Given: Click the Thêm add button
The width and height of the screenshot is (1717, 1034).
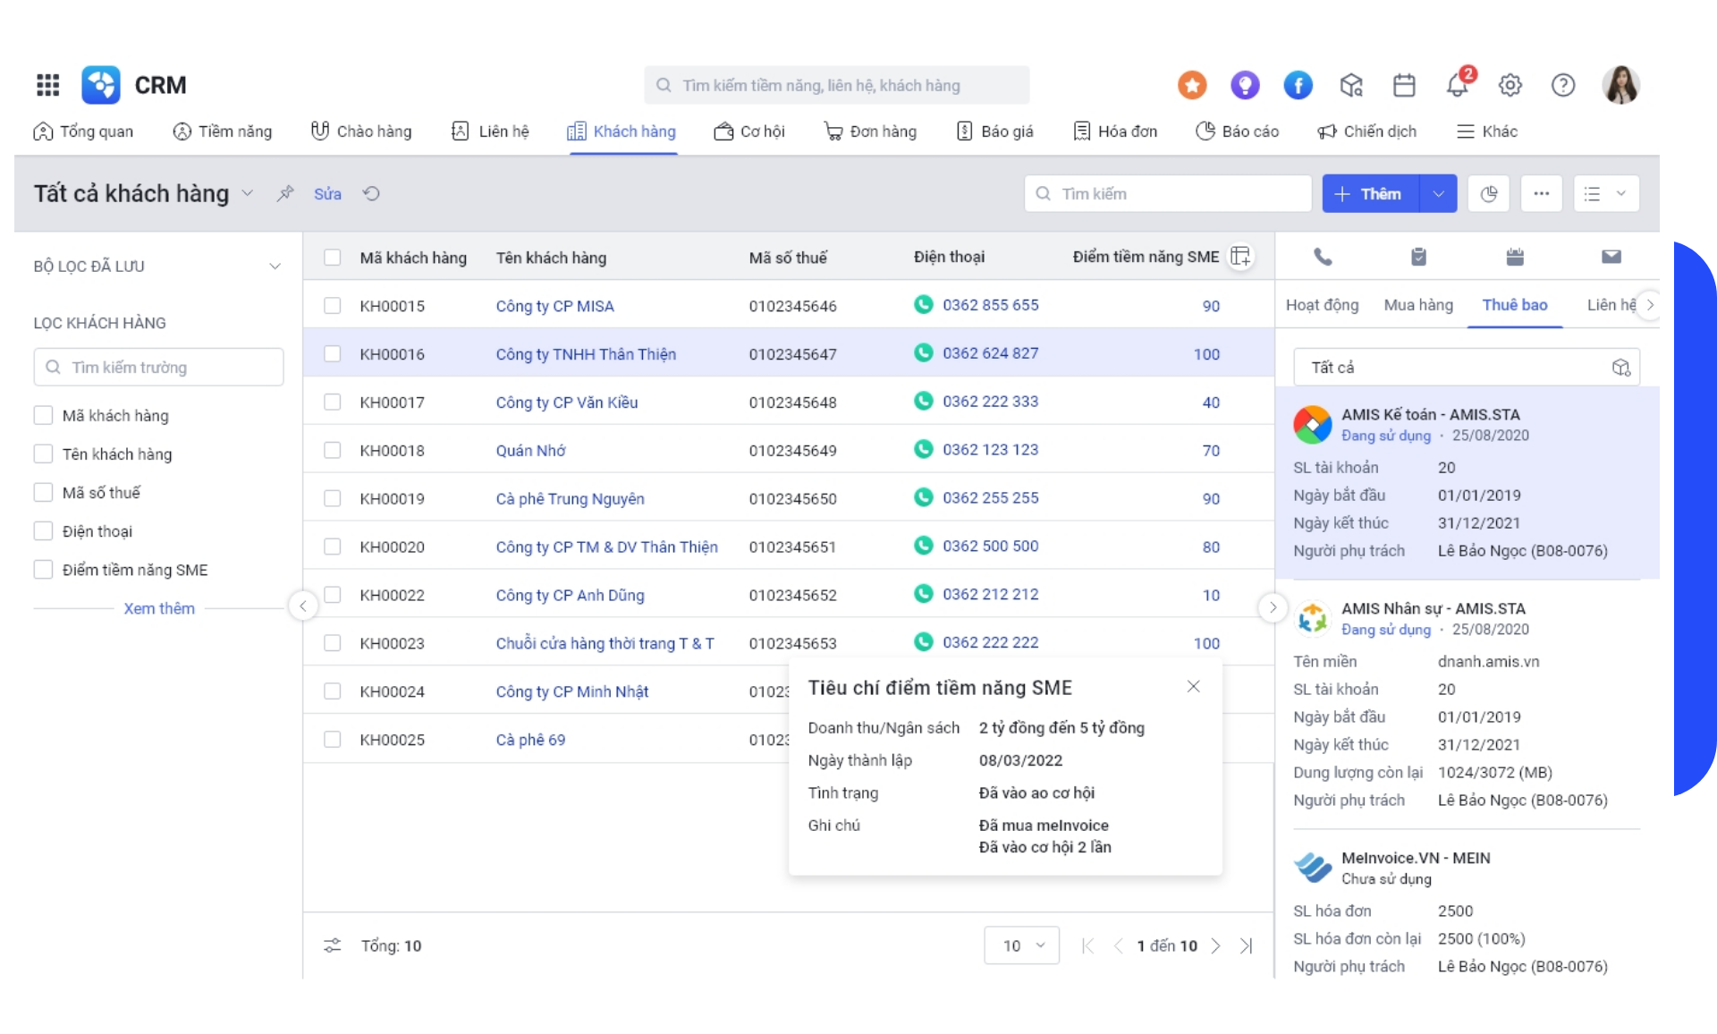Looking at the screenshot, I should click(x=1370, y=193).
